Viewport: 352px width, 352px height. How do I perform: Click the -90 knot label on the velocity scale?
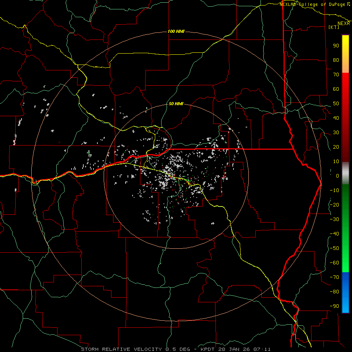pyautogui.click(x=334, y=306)
